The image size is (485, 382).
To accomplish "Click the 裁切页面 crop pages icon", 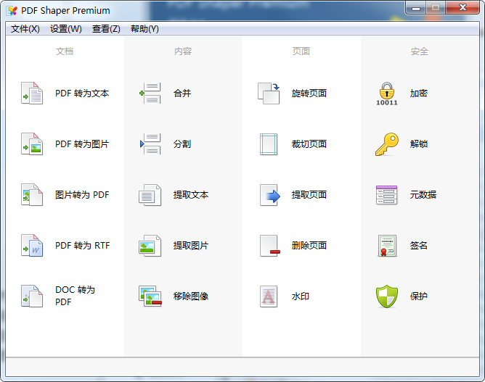I will (269, 144).
